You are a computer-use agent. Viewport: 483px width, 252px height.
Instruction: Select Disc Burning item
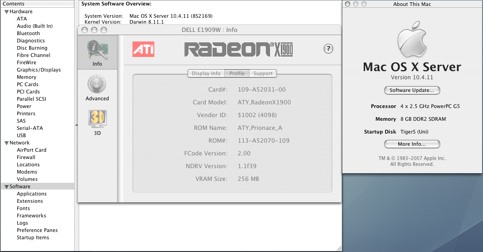32,48
